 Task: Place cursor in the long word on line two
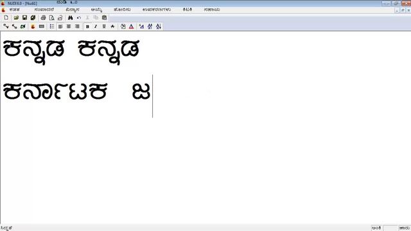[55, 91]
